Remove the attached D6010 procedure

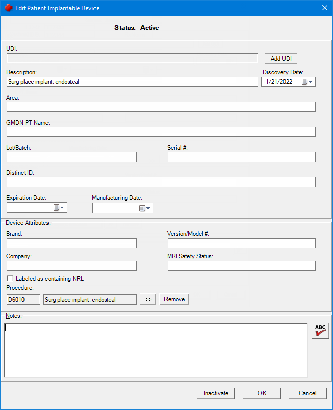click(174, 299)
